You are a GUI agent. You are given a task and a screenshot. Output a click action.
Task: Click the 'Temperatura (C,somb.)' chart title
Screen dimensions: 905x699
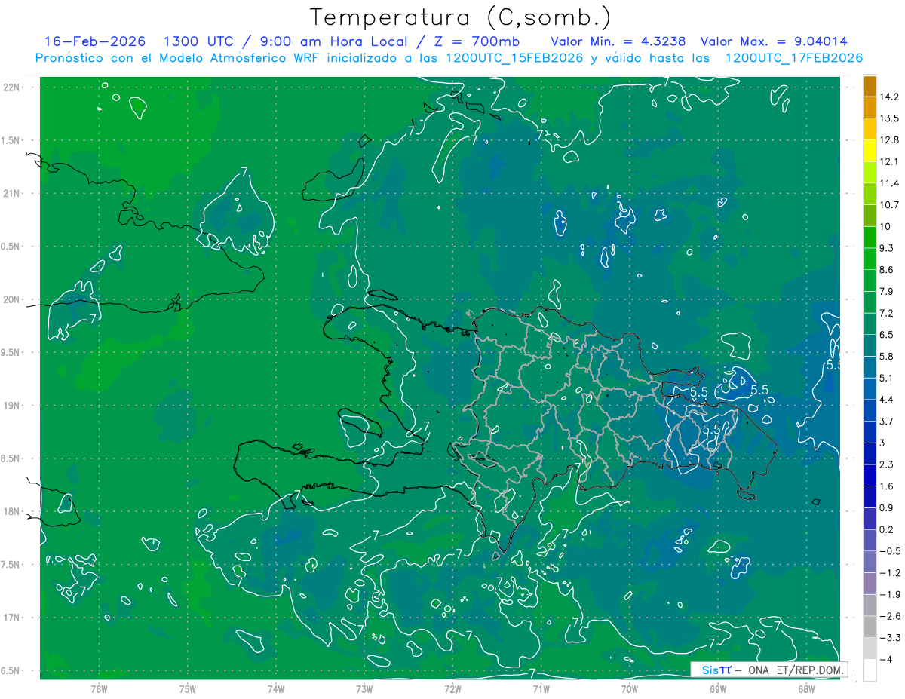(461, 17)
